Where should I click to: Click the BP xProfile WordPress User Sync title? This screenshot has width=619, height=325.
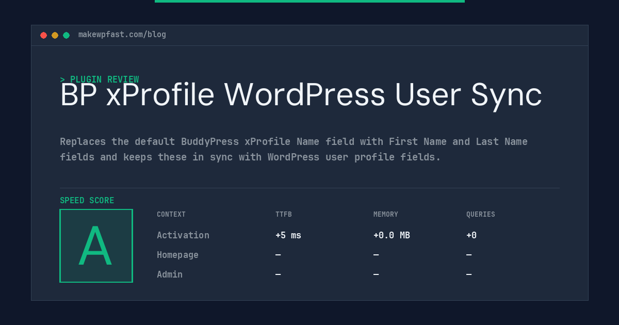[x=301, y=95]
